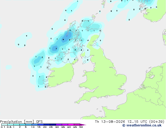166x128 pixels.
Task: Click the "7" precipitation value on map
Action: pyautogui.click(x=56, y=49)
